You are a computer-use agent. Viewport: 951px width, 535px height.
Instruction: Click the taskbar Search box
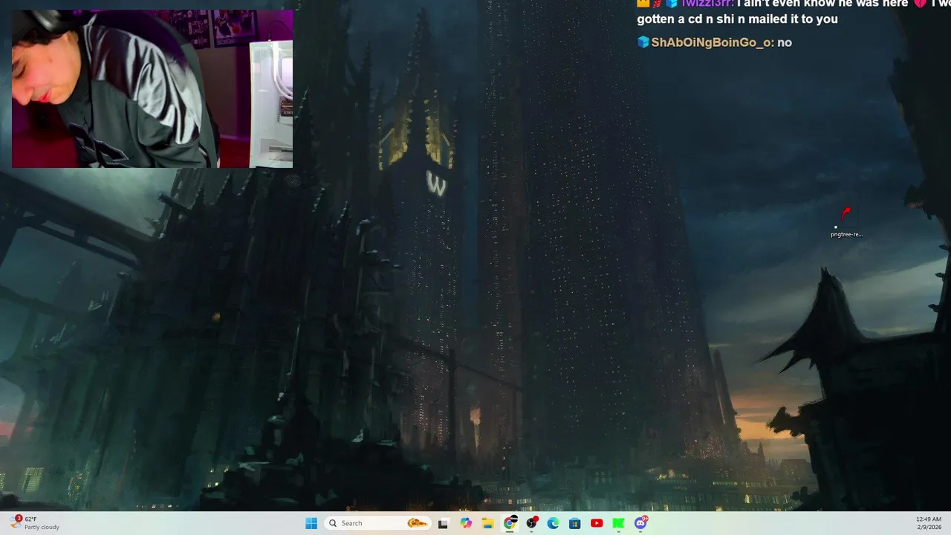[x=377, y=523]
